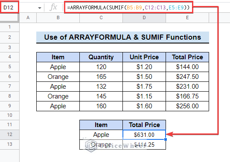Click the 'Total Price' header in row 11
The height and width of the screenshot is (162, 230).
point(144,125)
